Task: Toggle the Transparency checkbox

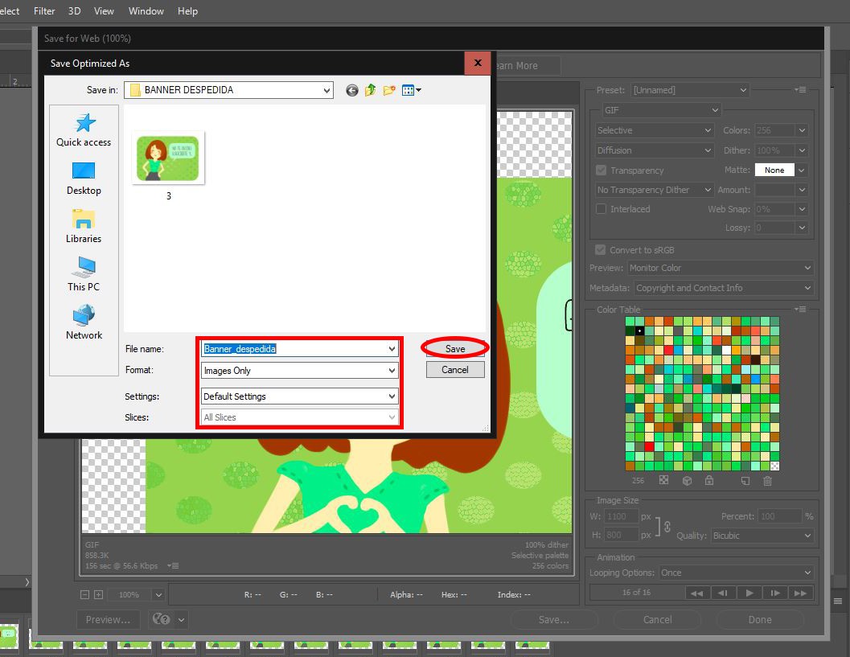Action: (x=602, y=170)
